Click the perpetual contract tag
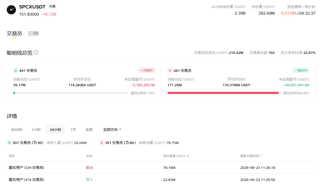Viewport: 325px width, 184px height. point(52,6)
